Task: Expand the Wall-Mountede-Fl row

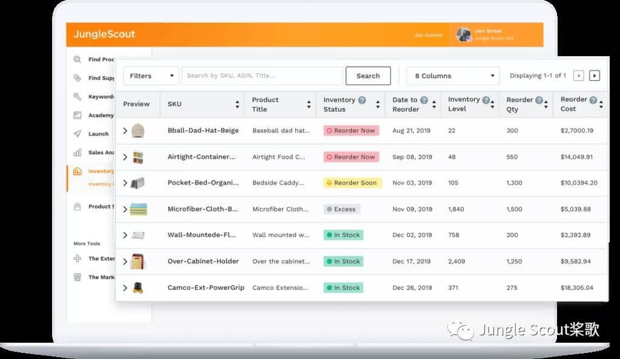Action: tap(125, 235)
